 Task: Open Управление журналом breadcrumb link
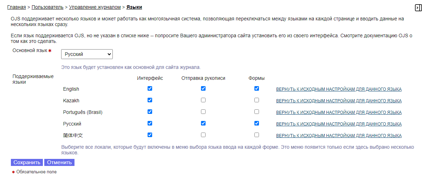[95, 7]
